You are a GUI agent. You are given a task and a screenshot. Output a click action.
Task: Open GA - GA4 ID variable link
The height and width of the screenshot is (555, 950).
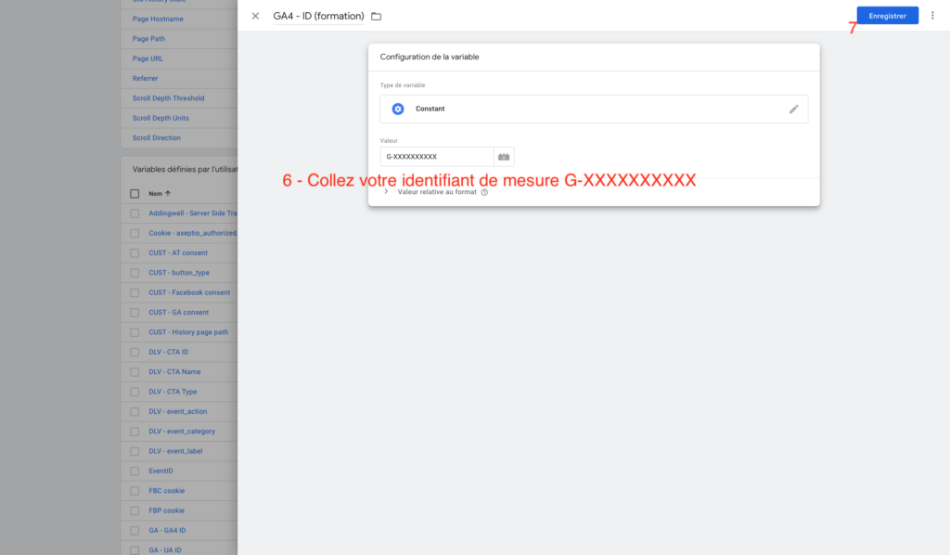167,531
